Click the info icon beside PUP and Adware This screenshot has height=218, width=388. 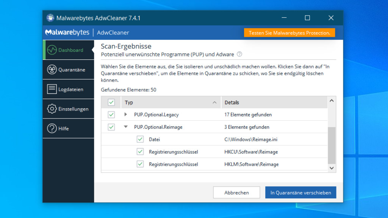pos(239,54)
